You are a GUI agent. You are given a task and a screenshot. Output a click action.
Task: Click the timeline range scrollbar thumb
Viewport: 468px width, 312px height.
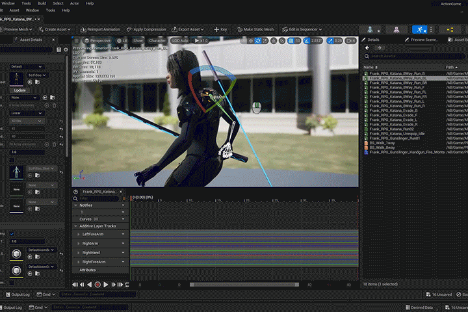tap(244, 285)
